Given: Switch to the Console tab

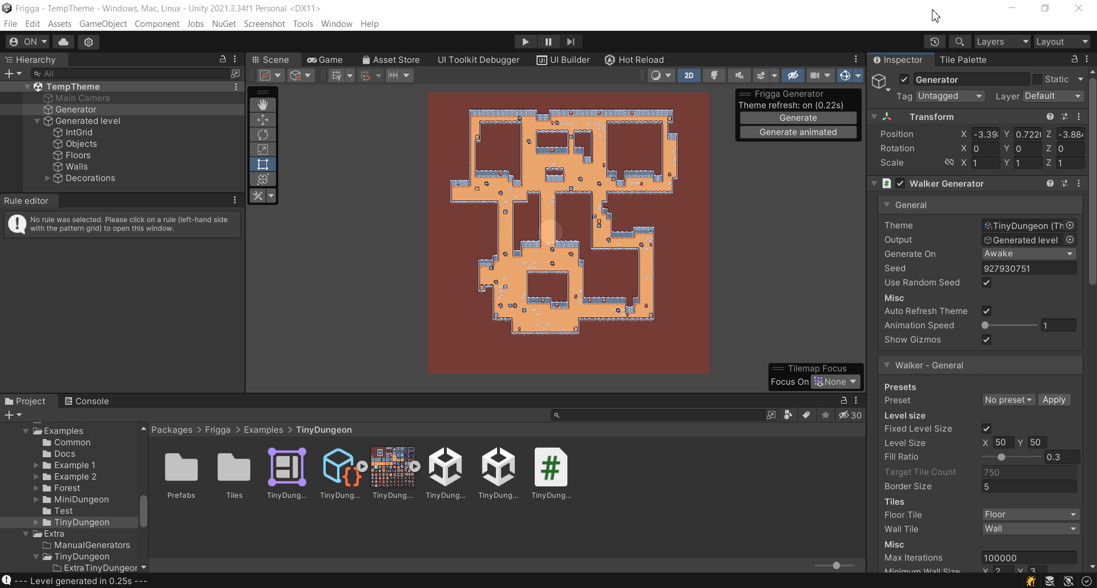Looking at the screenshot, I should point(87,401).
